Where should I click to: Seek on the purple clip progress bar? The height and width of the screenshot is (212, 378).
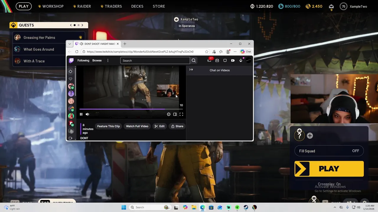tap(131, 109)
